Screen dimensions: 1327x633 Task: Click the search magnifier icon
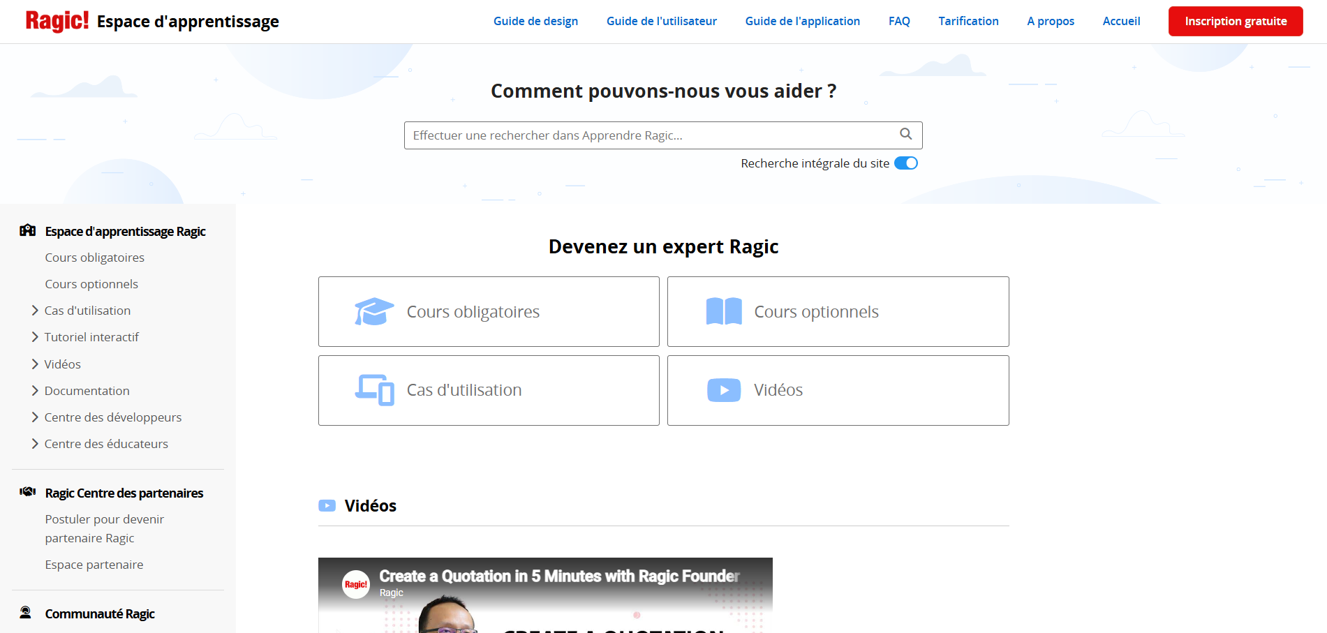click(905, 134)
